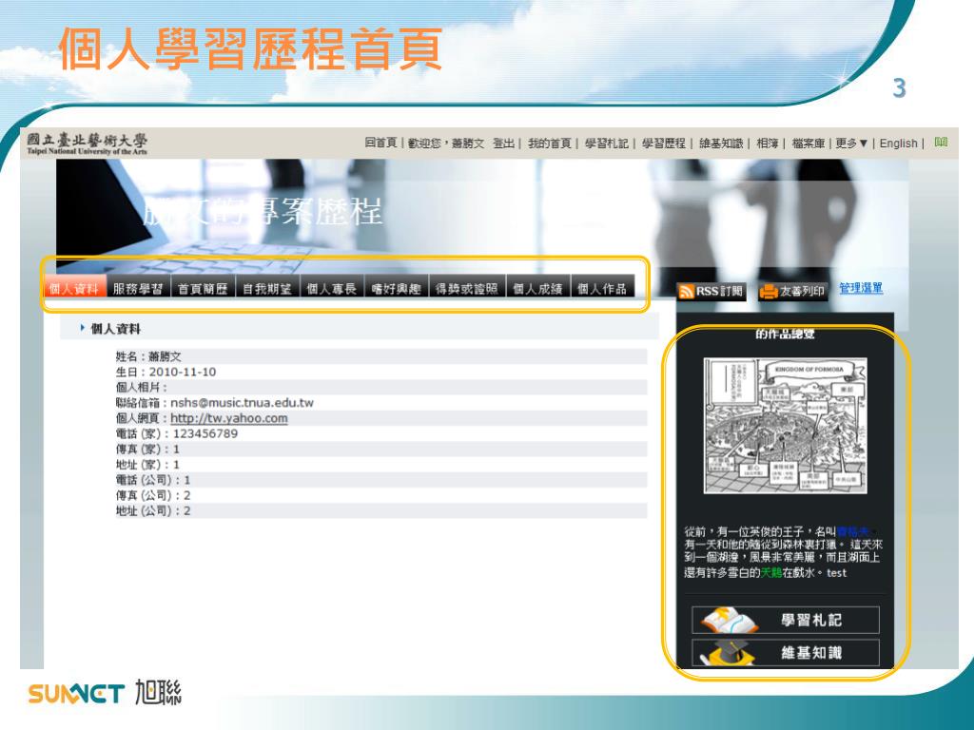The height and width of the screenshot is (730, 974).
Task: Click the green 天鵝 link in the story
Action: 771,572
